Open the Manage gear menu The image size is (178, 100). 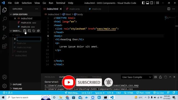pyautogui.click(x=4, y=86)
